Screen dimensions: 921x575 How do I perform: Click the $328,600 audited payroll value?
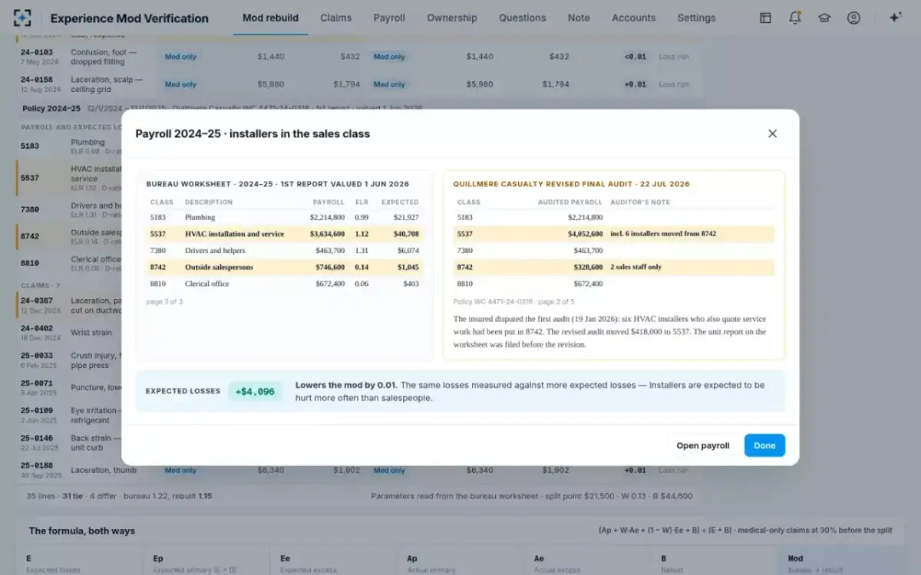(x=588, y=267)
